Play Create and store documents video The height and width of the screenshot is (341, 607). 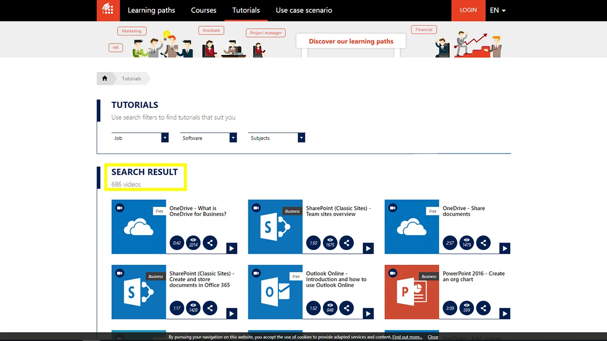click(231, 314)
